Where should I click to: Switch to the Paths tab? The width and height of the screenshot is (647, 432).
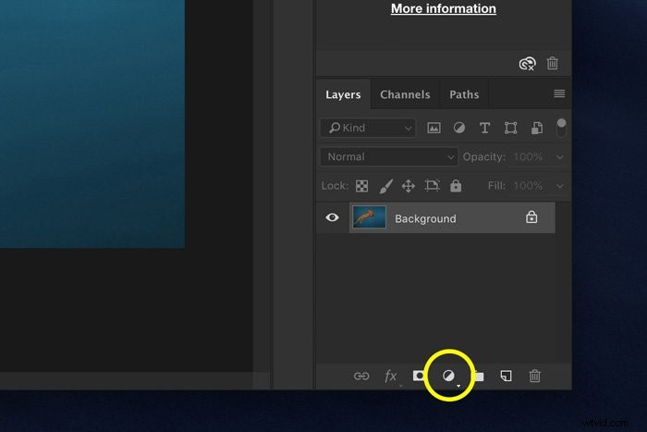click(464, 94)
